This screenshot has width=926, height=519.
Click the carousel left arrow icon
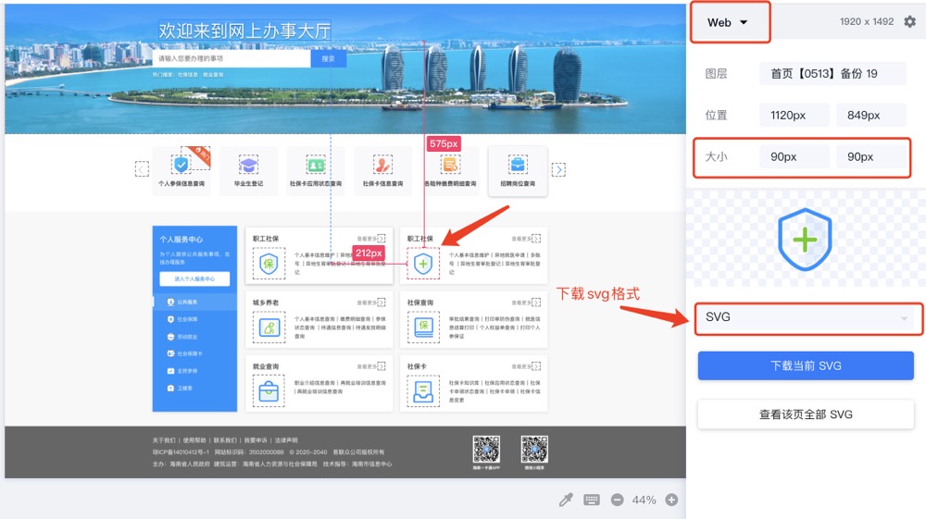142,169
